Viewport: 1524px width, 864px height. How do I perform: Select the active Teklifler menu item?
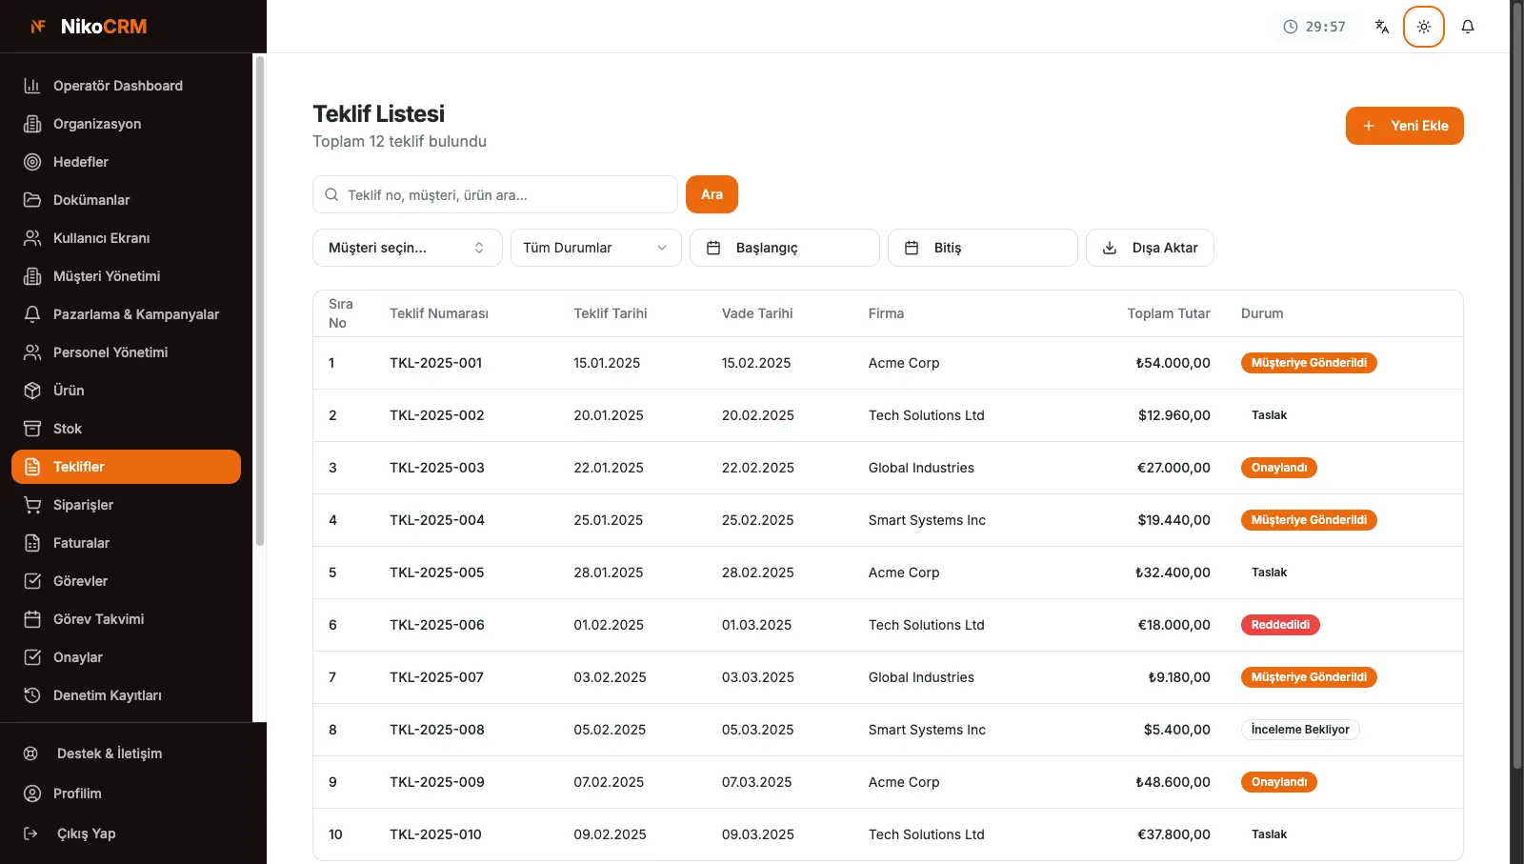126,467
